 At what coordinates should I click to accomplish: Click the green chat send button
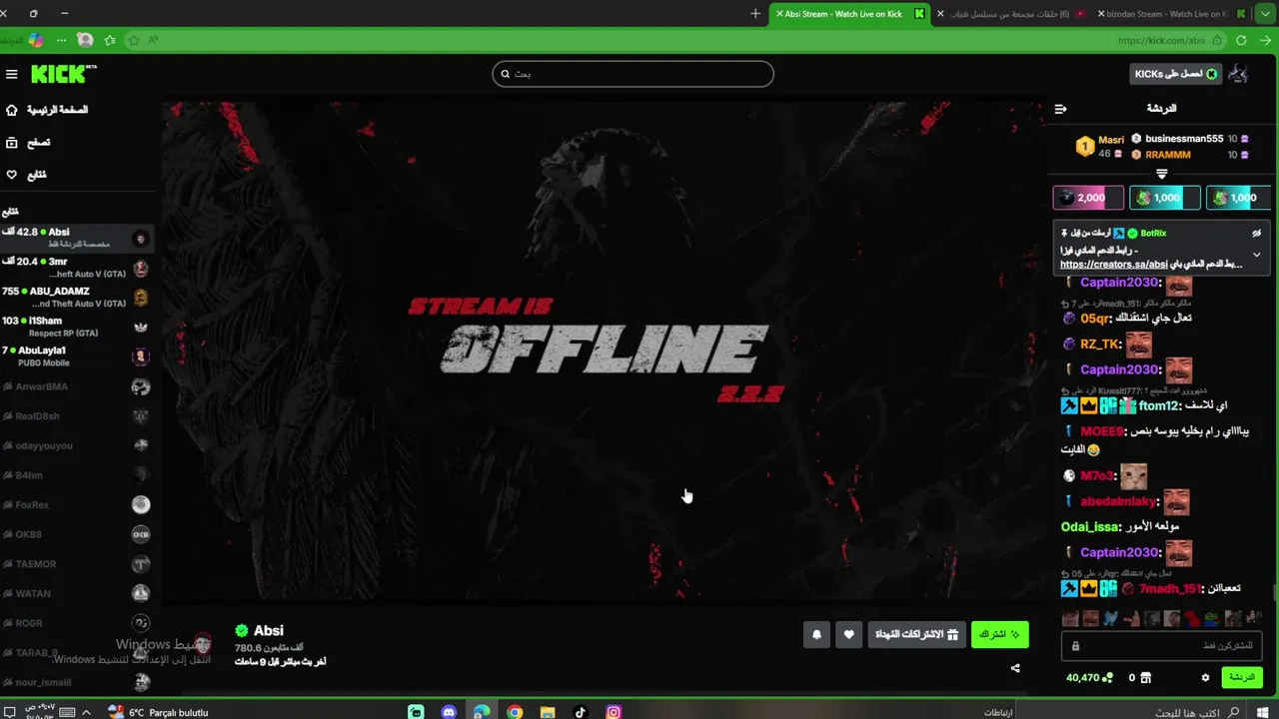pyautogui.click(x=1242, y=677)
